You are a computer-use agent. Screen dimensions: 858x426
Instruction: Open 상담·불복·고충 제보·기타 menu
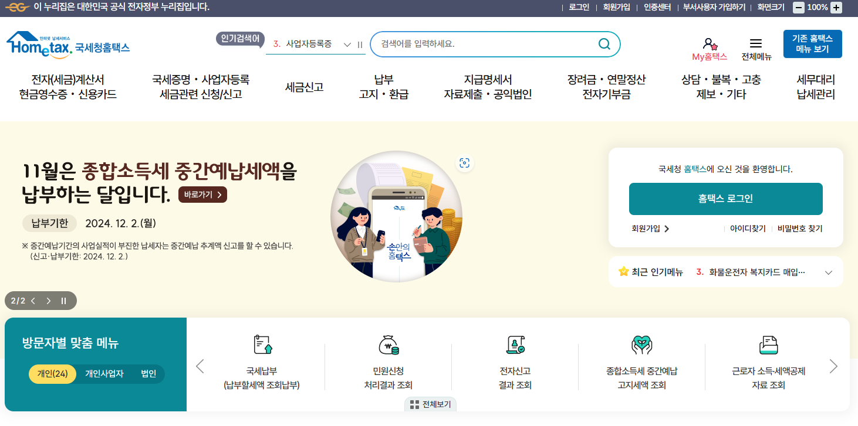coord(721,87)
